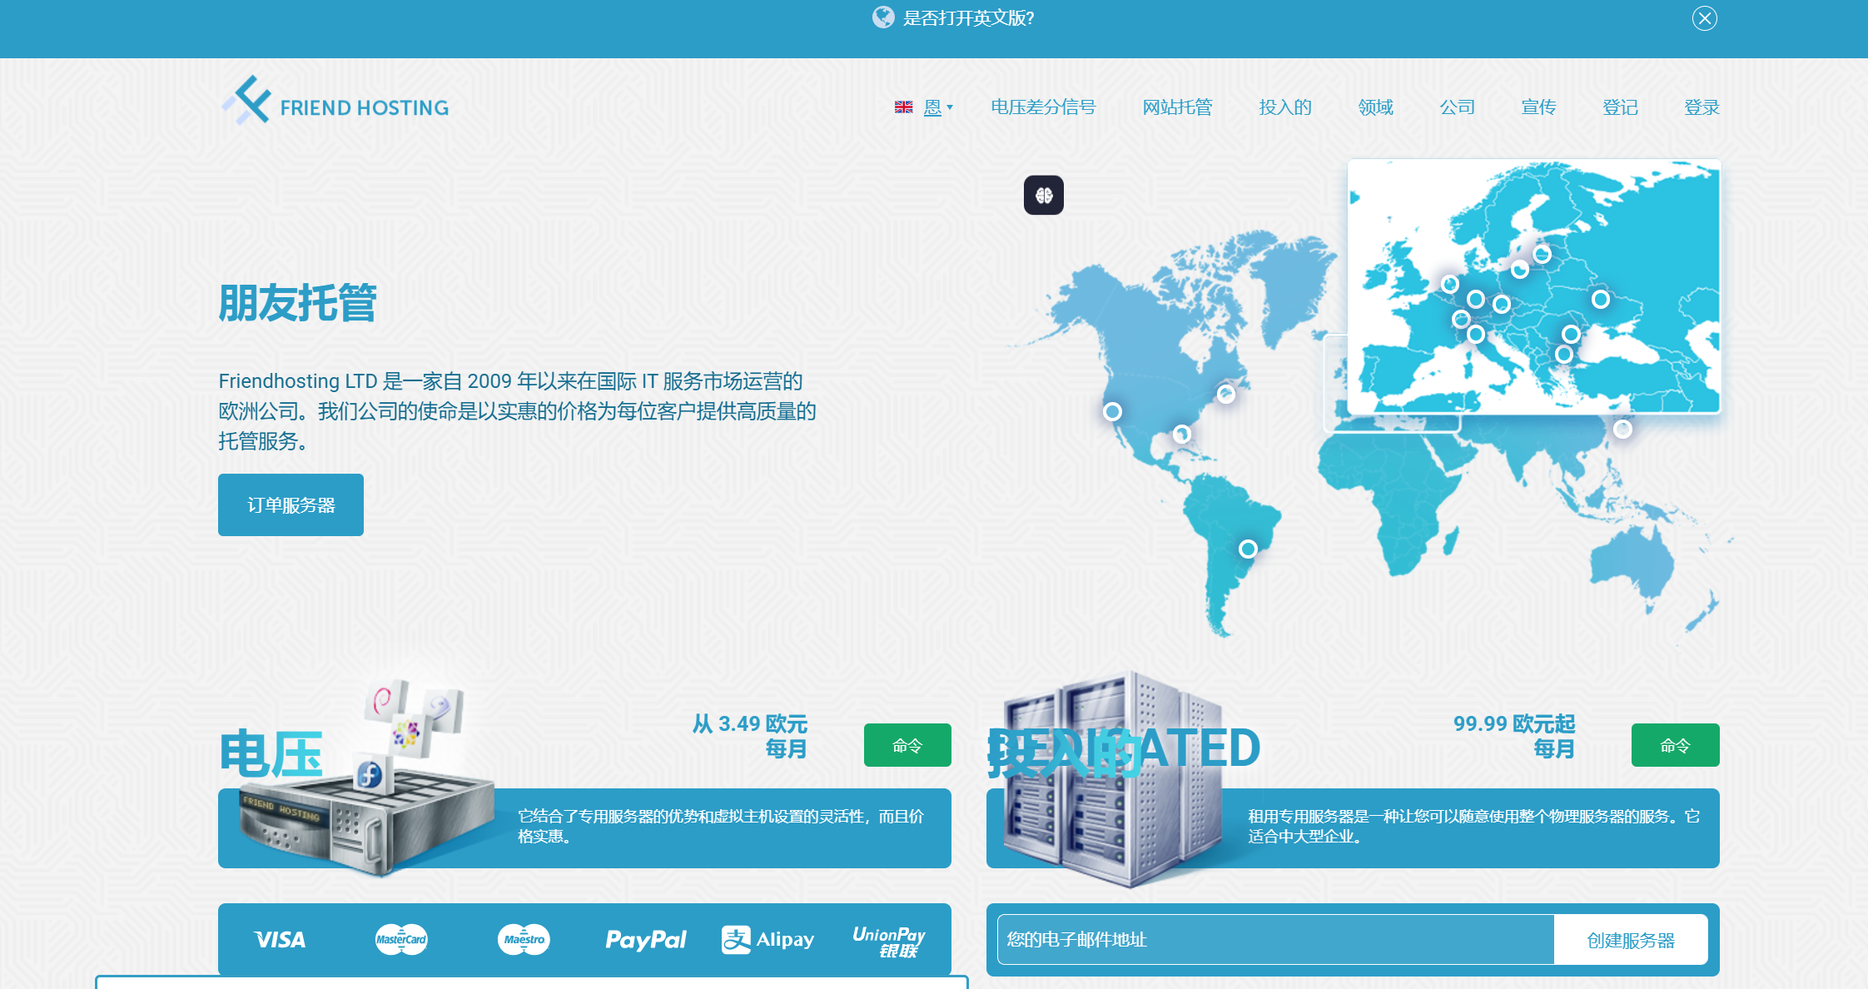Image resolution: width=1868 pixels, height=989 pixels.
Task: Click the Alipay payment logo
Action: [x=768, y=940]
